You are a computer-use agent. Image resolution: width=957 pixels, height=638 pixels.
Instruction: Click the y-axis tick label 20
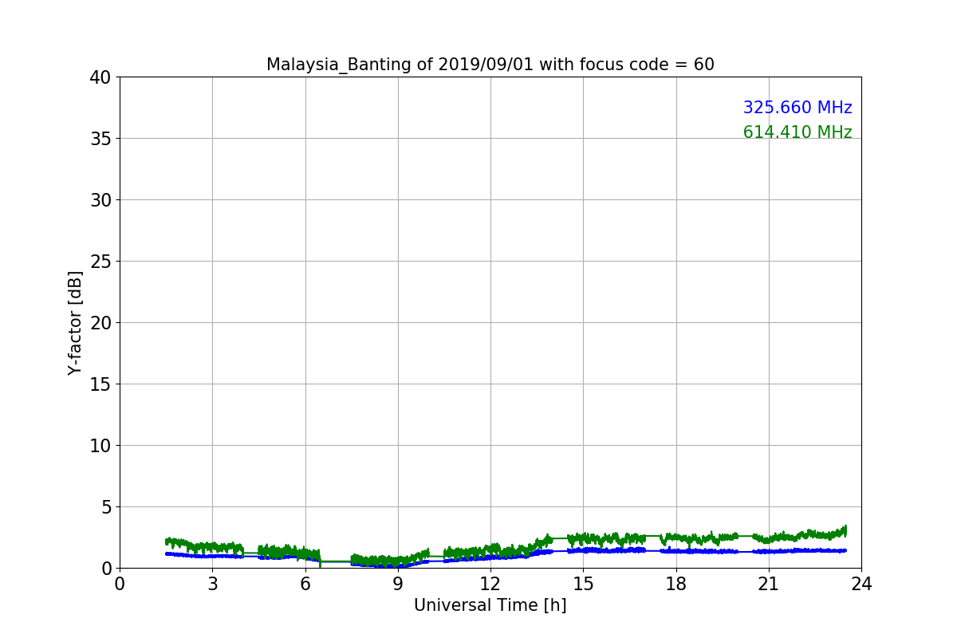[x=100, y=323]
